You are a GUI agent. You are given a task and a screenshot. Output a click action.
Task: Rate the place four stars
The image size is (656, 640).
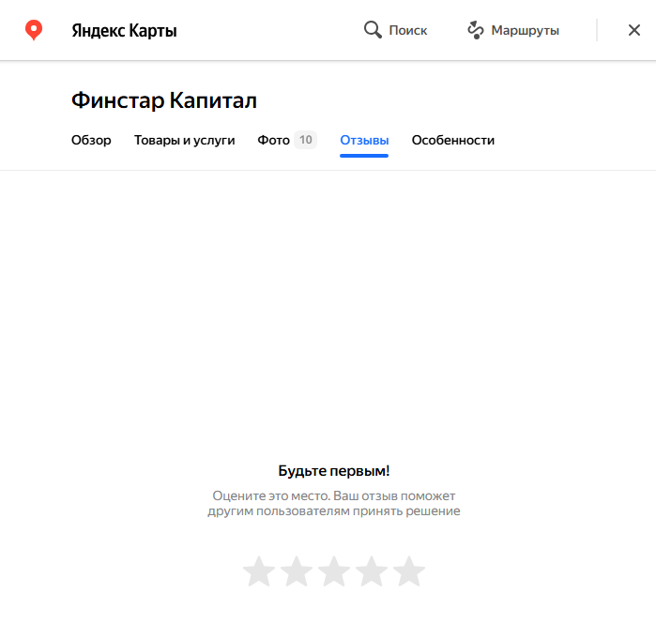coord(372,571)
